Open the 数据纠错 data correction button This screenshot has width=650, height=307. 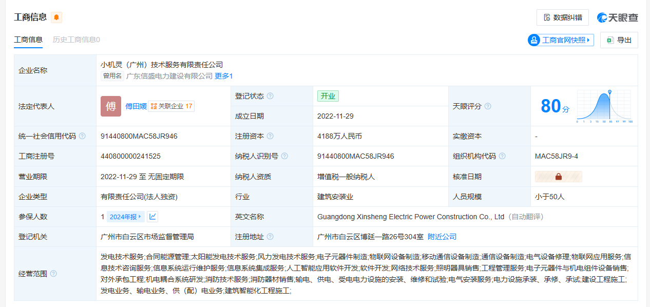pos(563,17)
